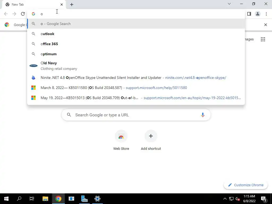
Task: Open a new tab with the plus button
Action: pos(72,5)
